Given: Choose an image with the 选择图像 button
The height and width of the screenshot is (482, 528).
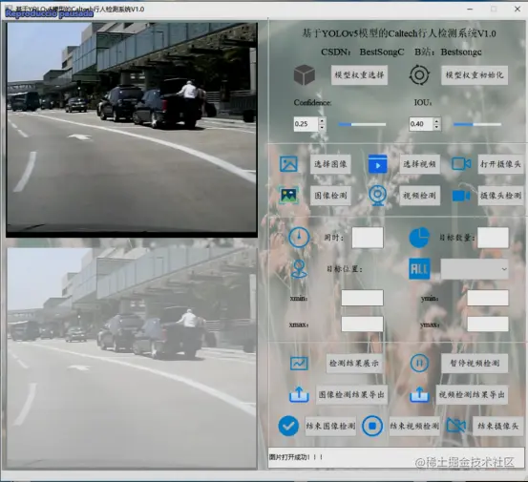Looking at the screenshot, I should (x=330, y=164).
